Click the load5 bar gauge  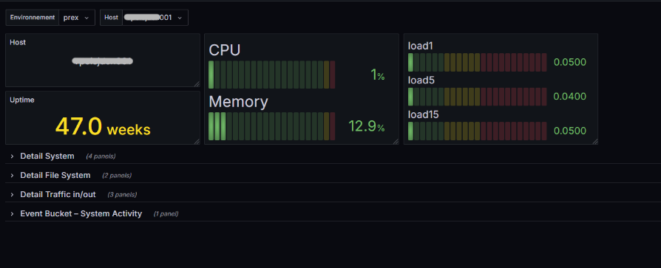(477, 96)
